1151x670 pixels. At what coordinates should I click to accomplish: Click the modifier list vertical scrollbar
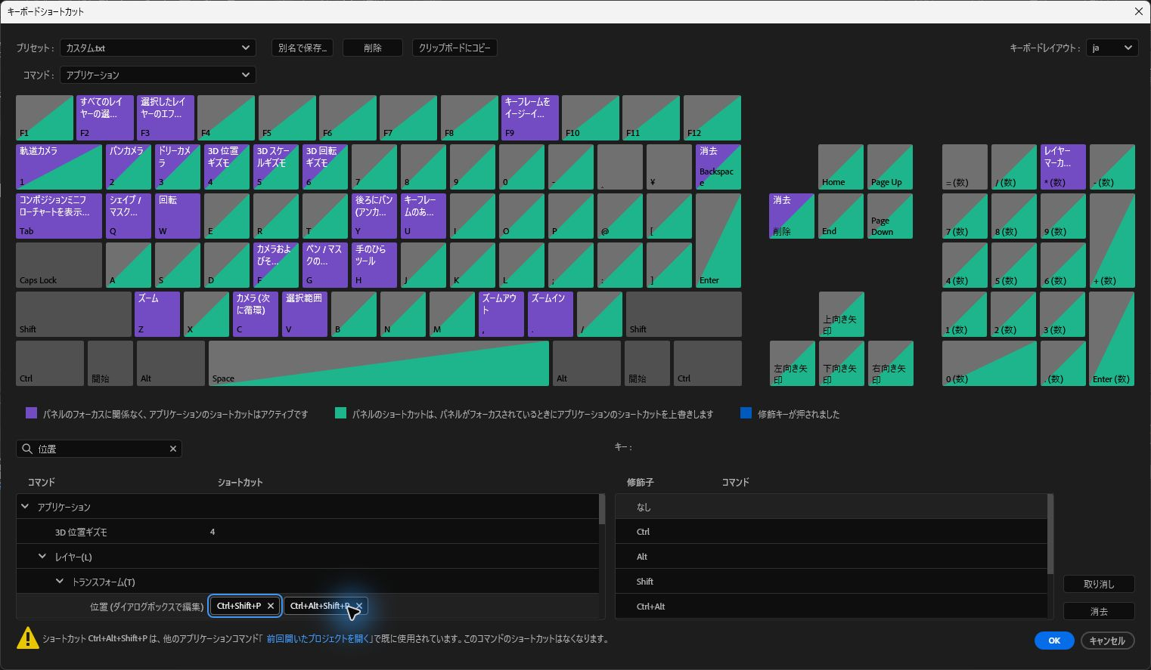coord(1050,533)
